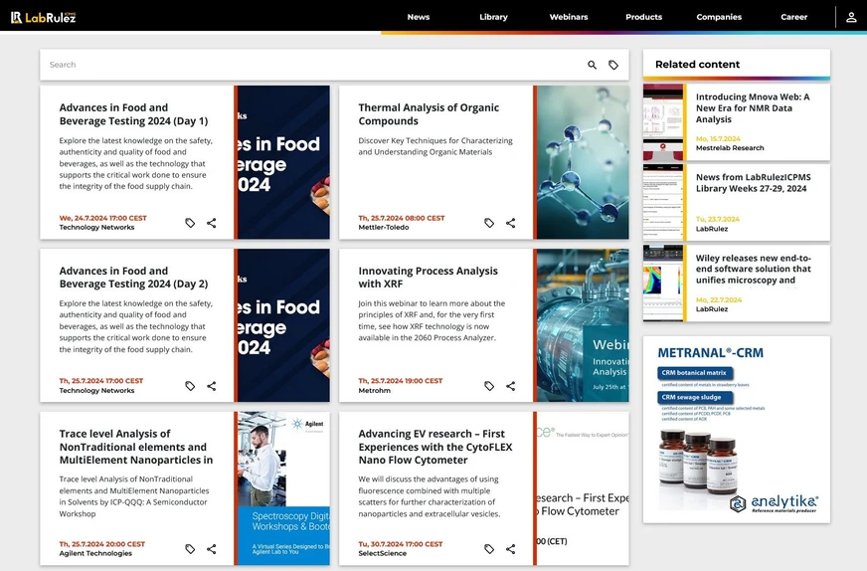Open the user account icon

pyautogui.click(x=851, y=17)
